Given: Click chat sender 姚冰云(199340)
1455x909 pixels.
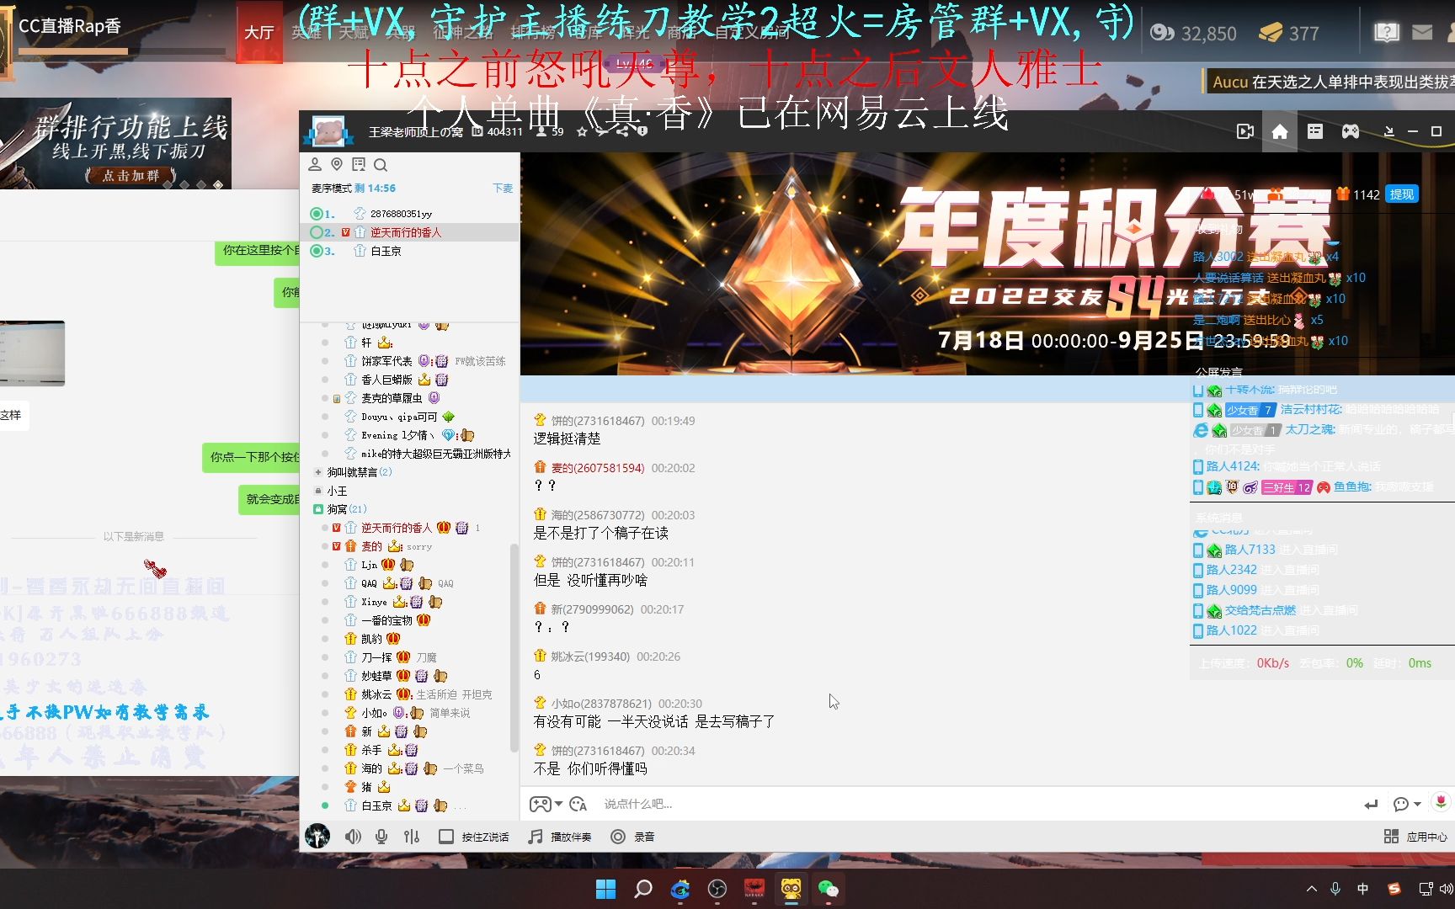Looking at the screenshot, I should coord(590,656).
